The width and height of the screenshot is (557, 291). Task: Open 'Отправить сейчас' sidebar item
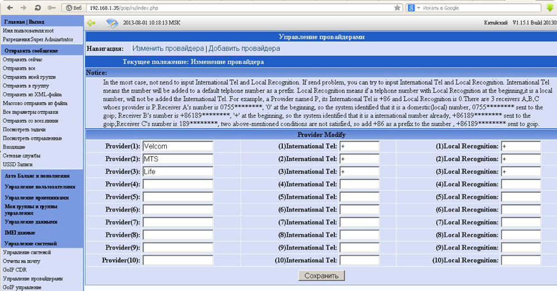point(22,60)
